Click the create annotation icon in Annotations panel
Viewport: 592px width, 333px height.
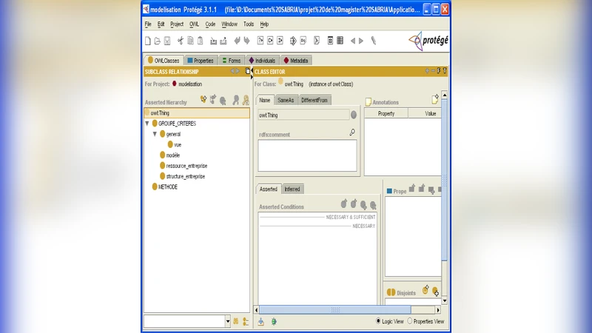pyautogui.click(x=435, y=99)
